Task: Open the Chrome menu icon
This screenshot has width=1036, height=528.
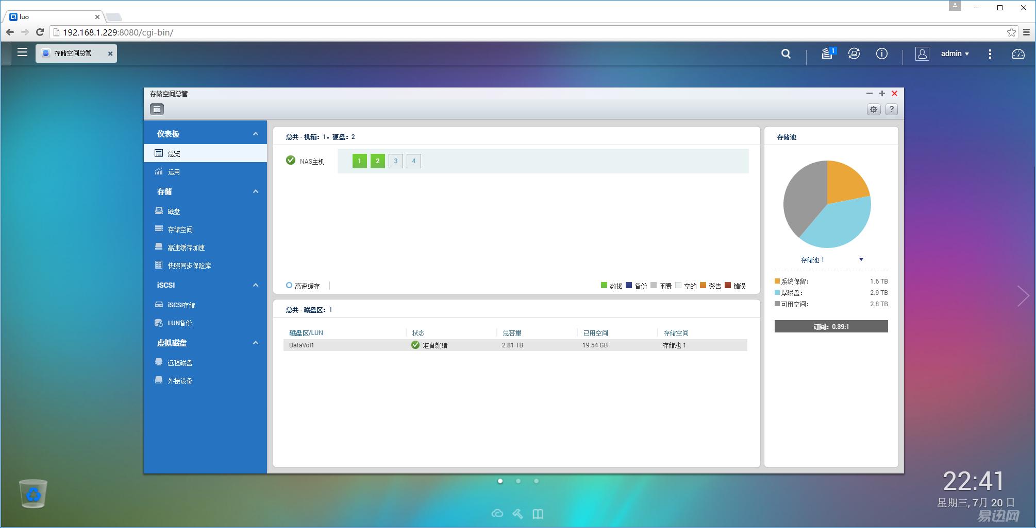Action: tap(1026, 32)
